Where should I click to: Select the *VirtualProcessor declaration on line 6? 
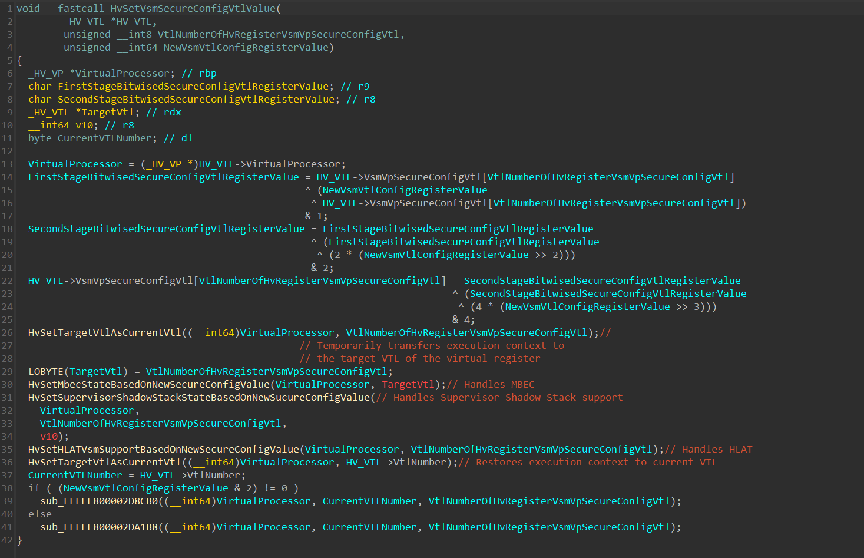[x=119, y=73]
